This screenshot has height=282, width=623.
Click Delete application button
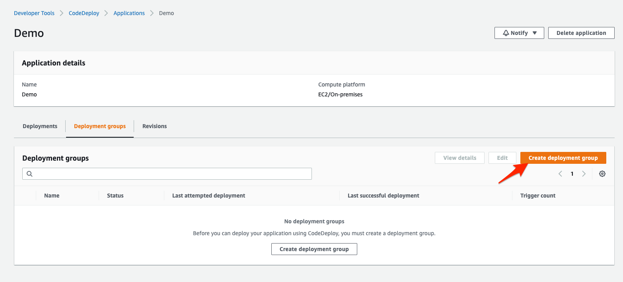(581, 33)
